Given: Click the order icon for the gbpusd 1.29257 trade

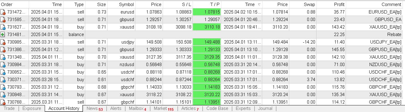Looking at the screenshot, I should point(3,20).
